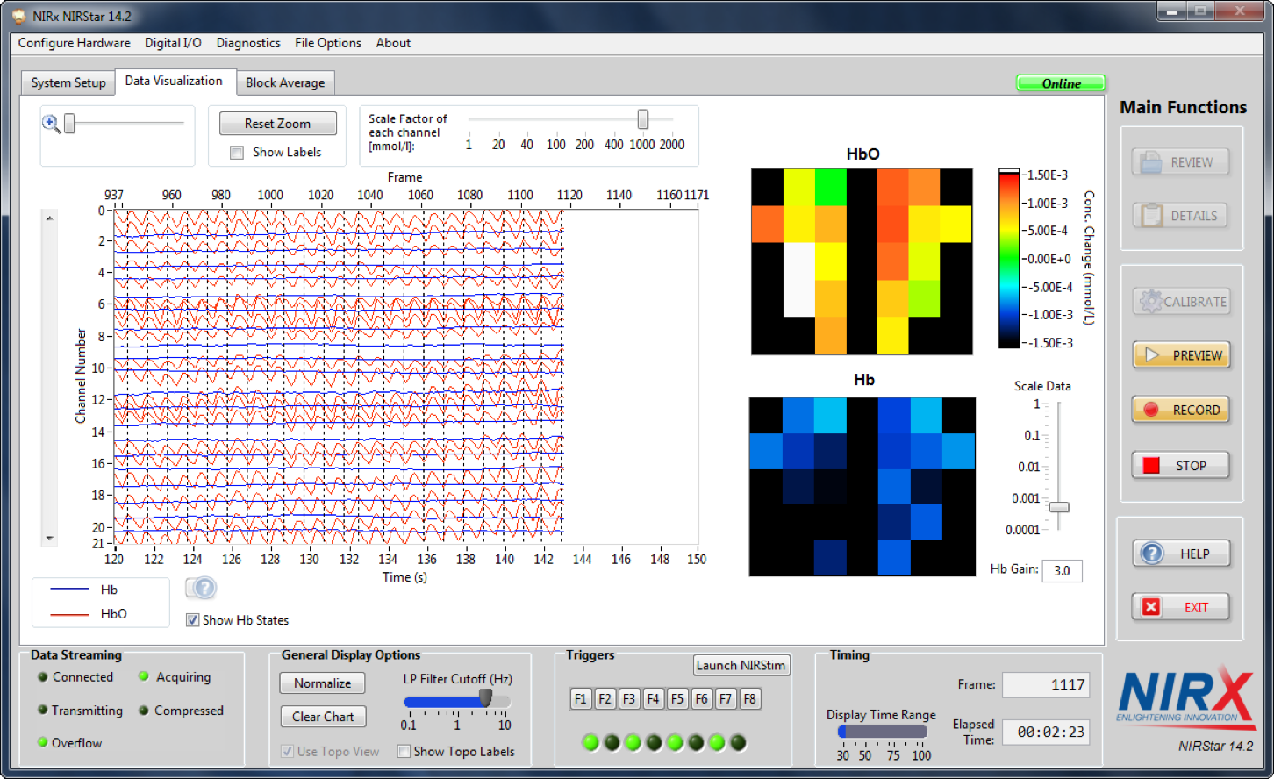Image resolution: width=1274 pixels, height=779 pixels.
Task: Open the Configure Hardware menu
Action: click(74, 43)
